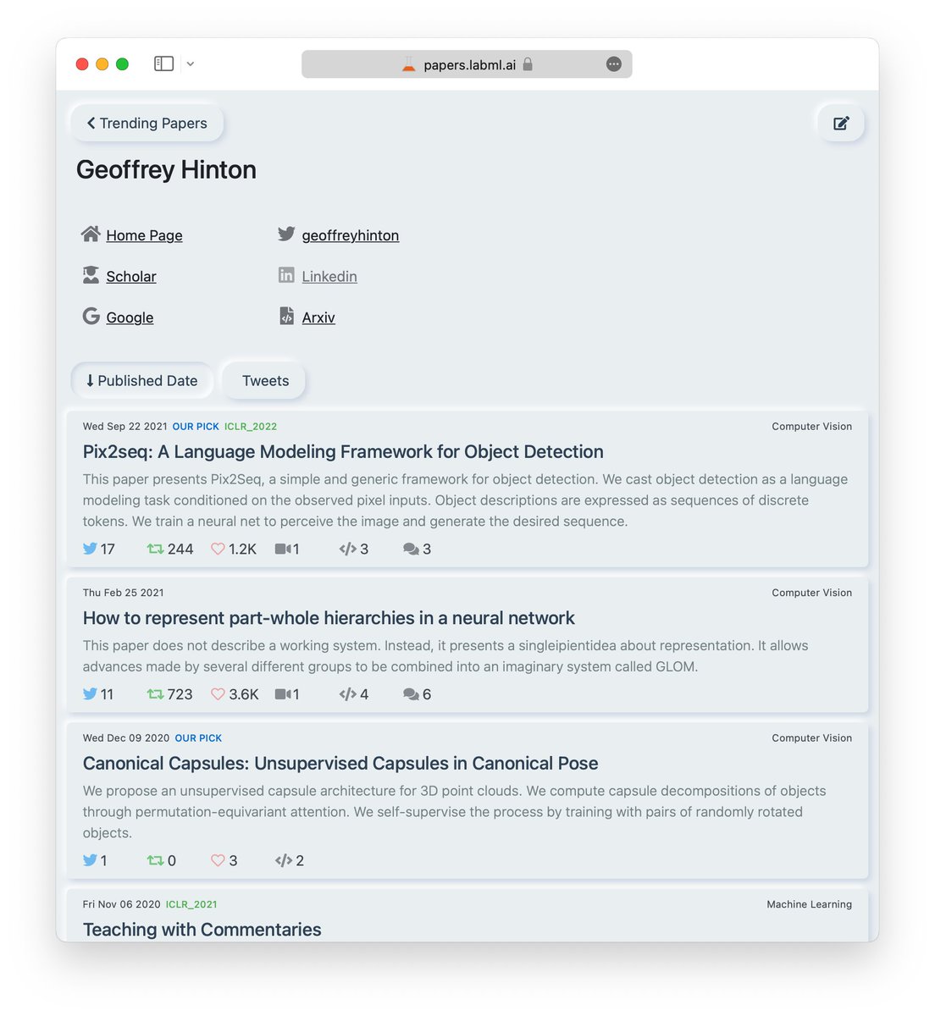Click the ICLR_2021 conference tag
This screenshot has height=1016, width=935.
[191, 904]
